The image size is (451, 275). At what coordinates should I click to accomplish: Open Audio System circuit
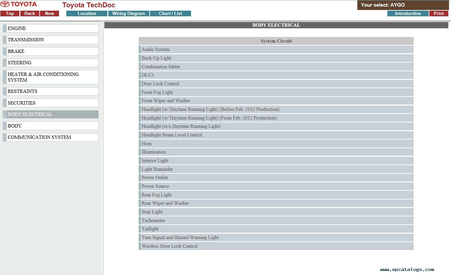point(276,50)
